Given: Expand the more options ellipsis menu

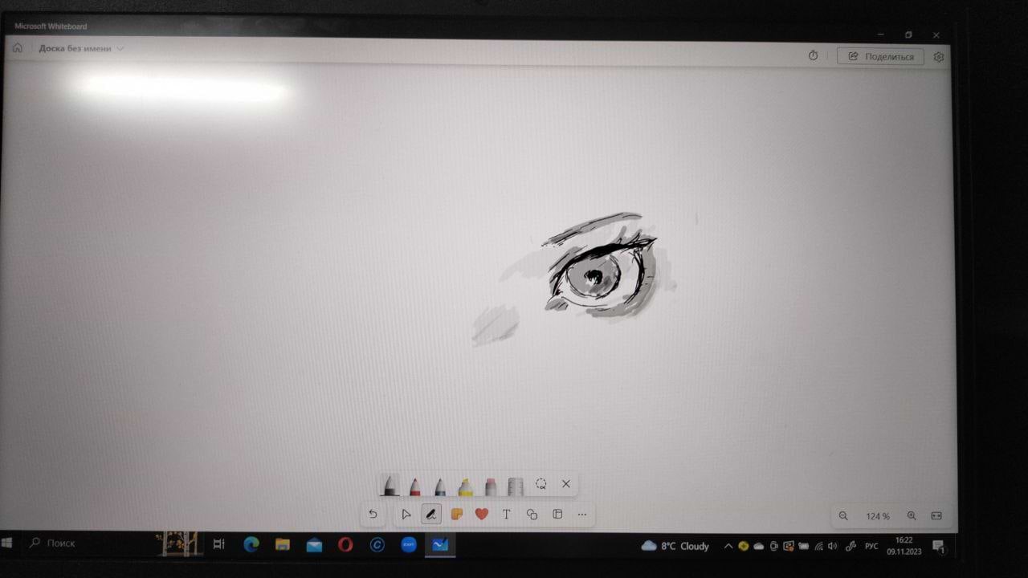Looking at the screenshot, I should [x=582, y=515].
